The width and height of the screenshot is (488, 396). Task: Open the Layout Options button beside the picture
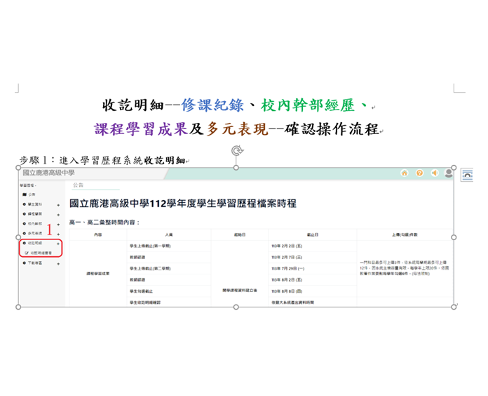coord(467,175)
